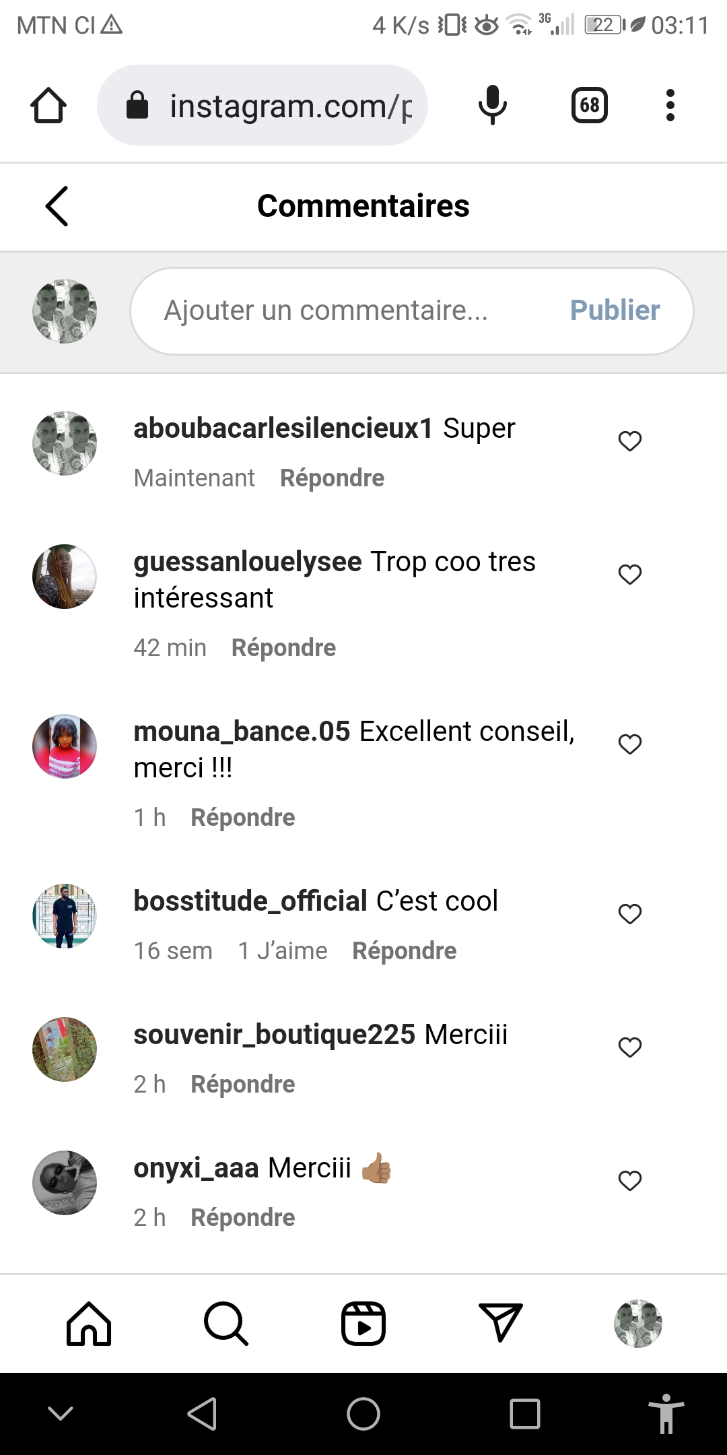Open the souvenir_boutique225 profile link
Image resolution: width=727 pixels, height=1455 pixels.
275,1035
